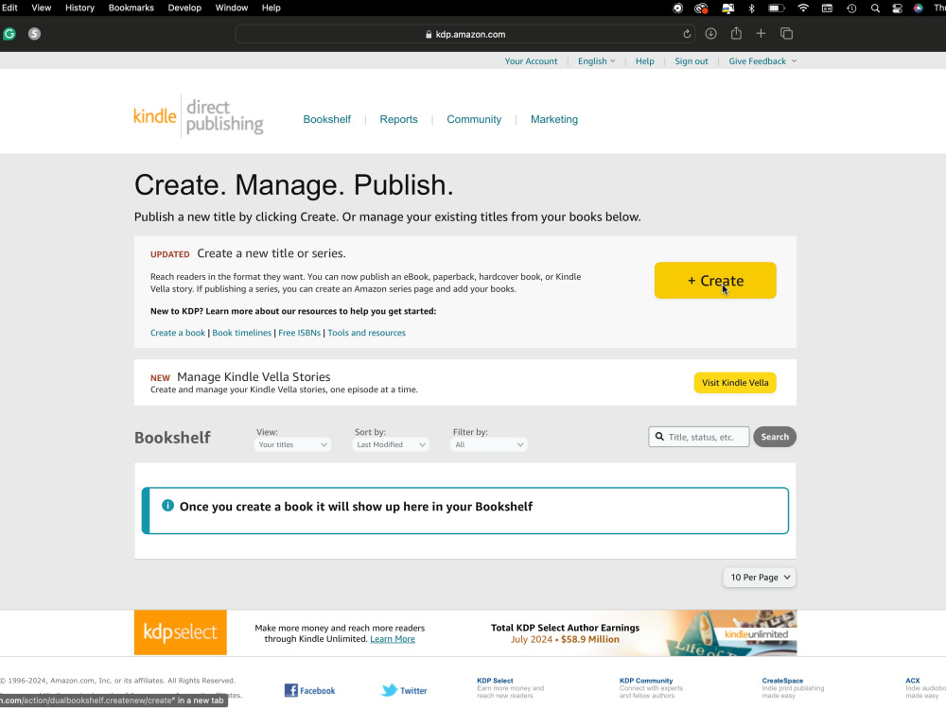The width and height of the screenshot is (946, 709).
Task: Click the magnifier icon in search field
Action: coord(659,437)
